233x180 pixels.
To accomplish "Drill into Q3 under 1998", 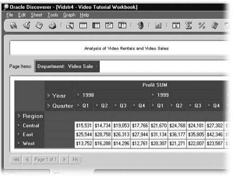I will pyautogui.click(x=116, y=106).
